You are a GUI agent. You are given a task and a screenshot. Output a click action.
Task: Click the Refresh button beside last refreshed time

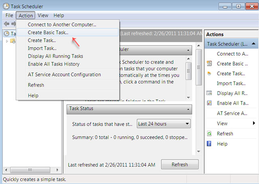(x=180, y=165)
